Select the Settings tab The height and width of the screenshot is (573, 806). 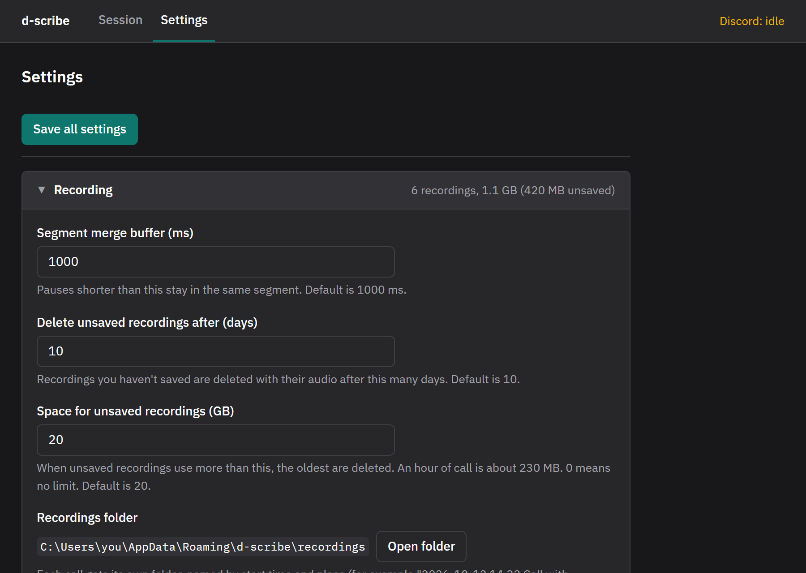(184, 20)
